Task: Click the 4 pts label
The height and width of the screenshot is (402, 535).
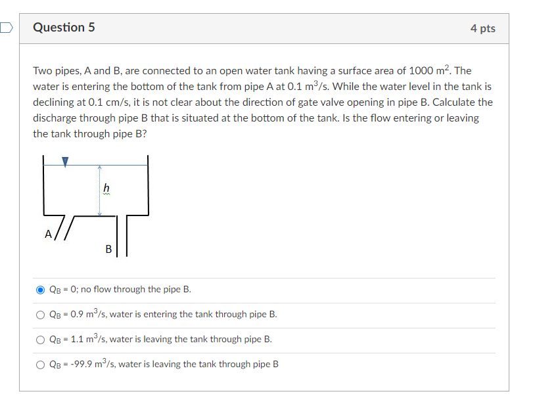Action: (483, 28)
